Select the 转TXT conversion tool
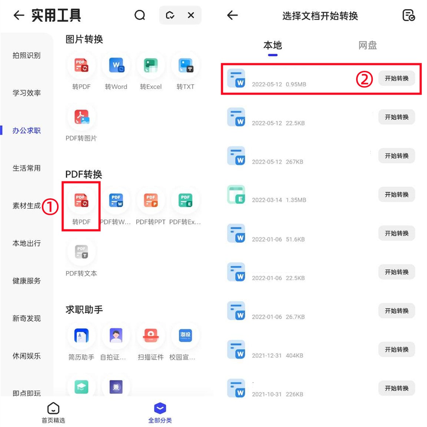Screen dimensions: 427x427 [185, 66]
